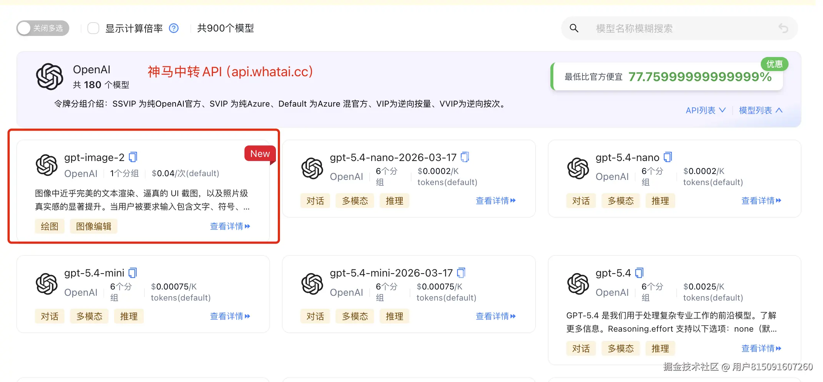The width and height of the screenshot is (823, 382).
Task: Enable the 显示计算倍率 checkbox
Action: 93,28
